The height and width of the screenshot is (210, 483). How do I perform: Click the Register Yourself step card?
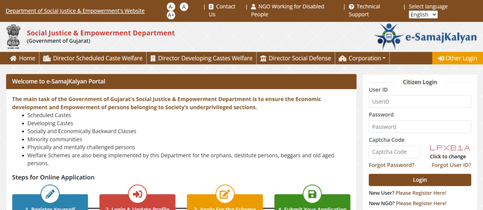[50, 202]
